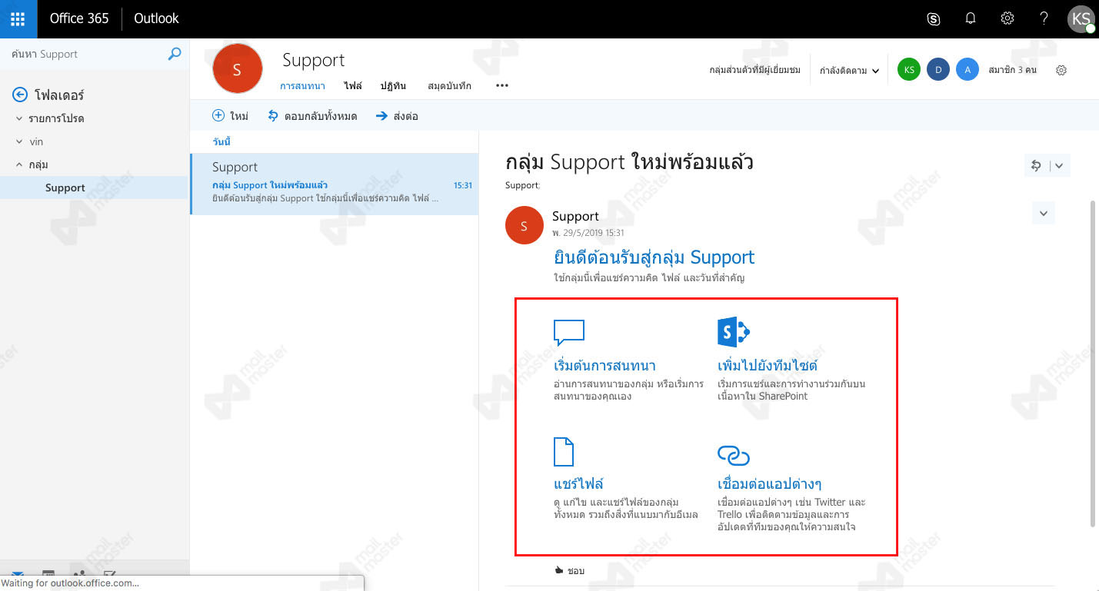Click ส่งต่อ forward button
Image resolution: width=1099 pixels, height=591 pixels.
pos(397,116)
